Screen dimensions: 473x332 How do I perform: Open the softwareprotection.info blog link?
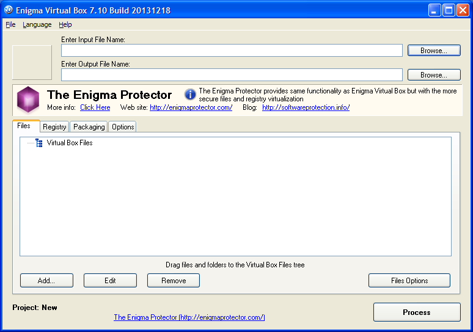(306, 107)
